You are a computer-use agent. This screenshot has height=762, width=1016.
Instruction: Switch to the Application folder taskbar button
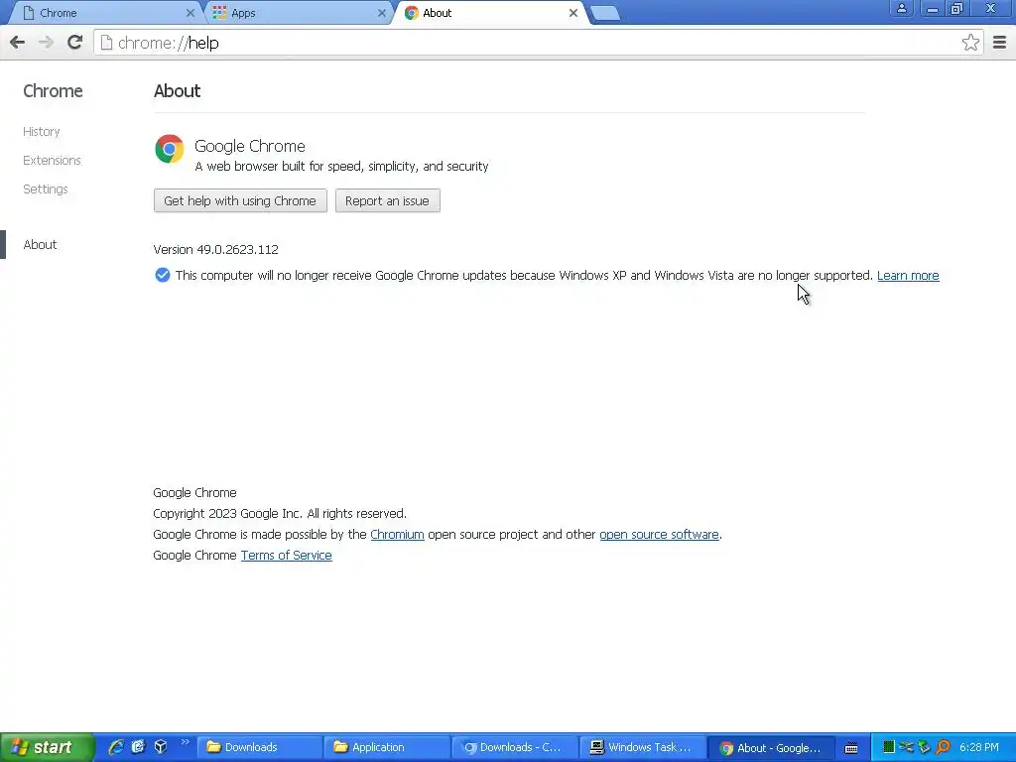(x=387, y=748)
